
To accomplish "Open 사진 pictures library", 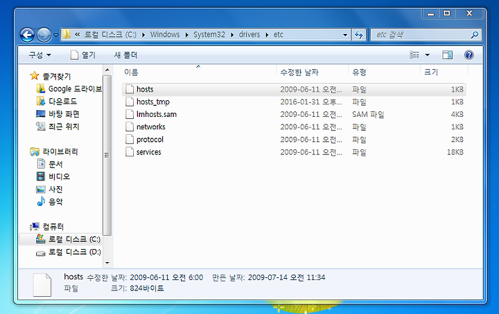I will point(55,190).
